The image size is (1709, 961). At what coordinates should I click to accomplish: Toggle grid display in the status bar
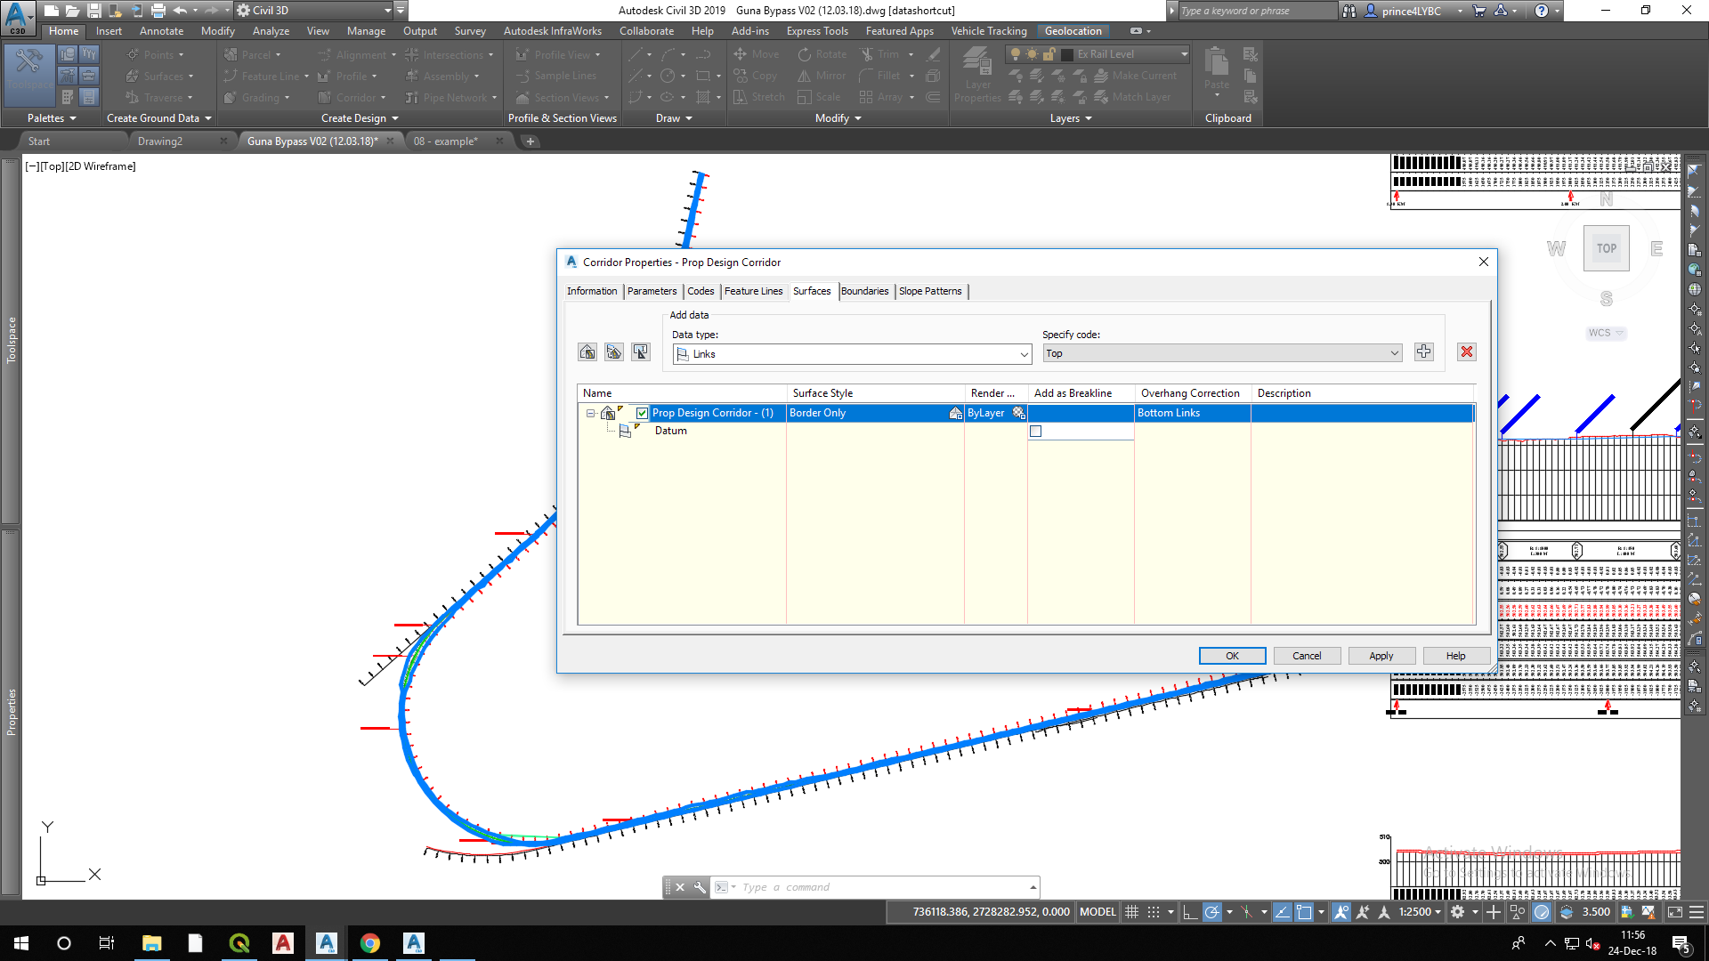(x=1131, y=911)
